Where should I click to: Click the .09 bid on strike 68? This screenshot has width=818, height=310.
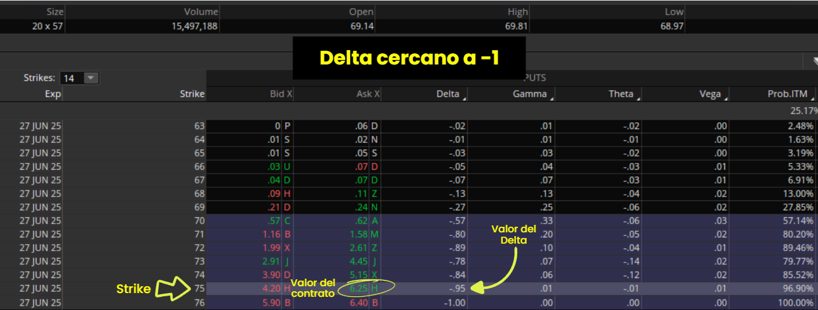273,194
